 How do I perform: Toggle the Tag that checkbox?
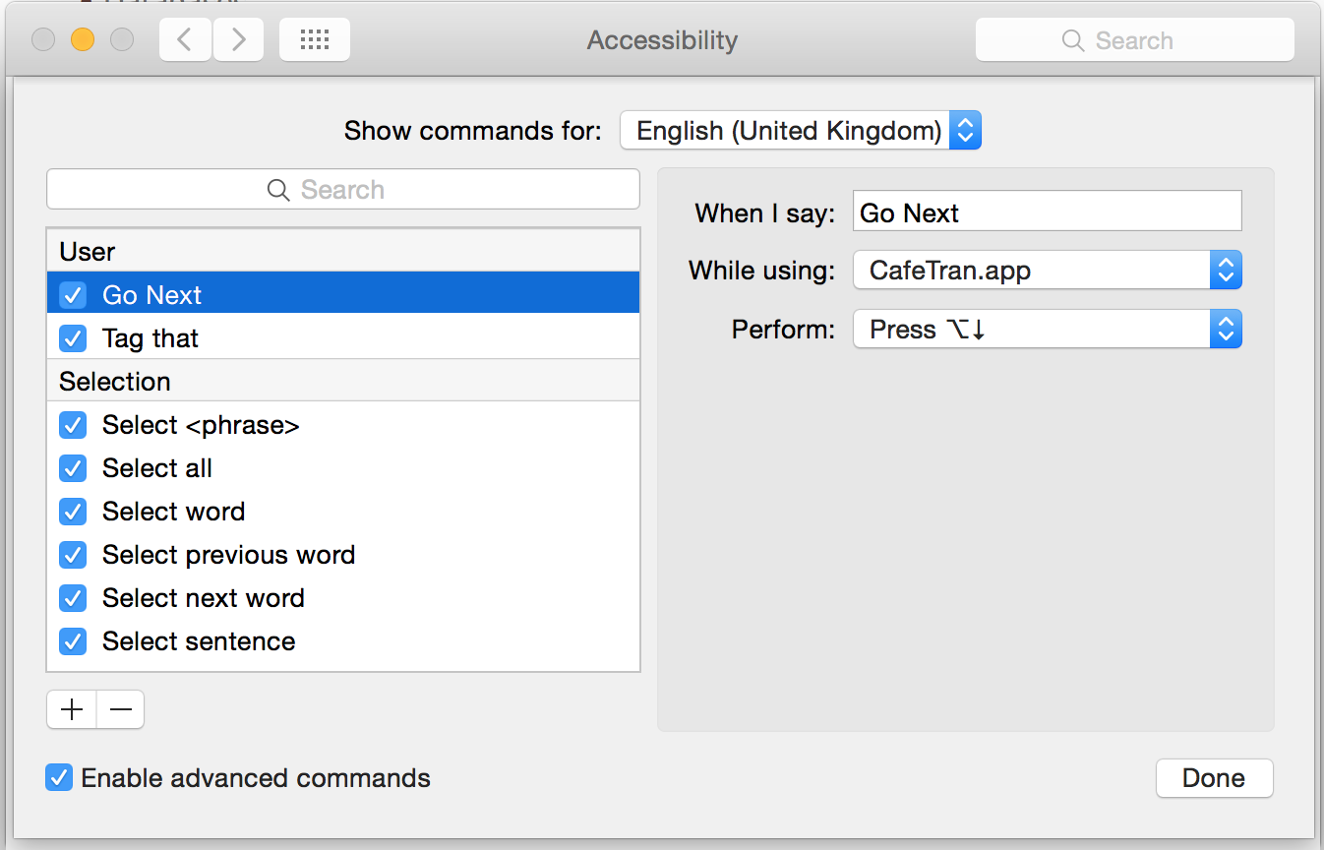[x=73, y=338]
